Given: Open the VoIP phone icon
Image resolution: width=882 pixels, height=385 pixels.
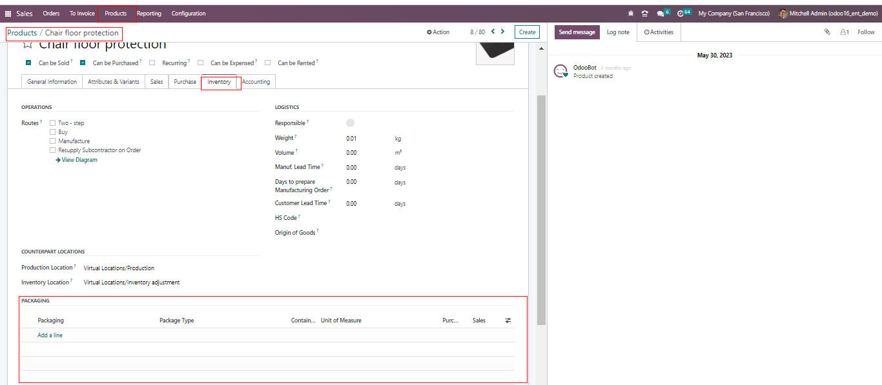Looking at the screenshot, I should click(x=644, y=14).
